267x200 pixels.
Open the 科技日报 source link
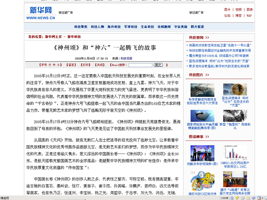pyautogui.click(x=126, y=59)
